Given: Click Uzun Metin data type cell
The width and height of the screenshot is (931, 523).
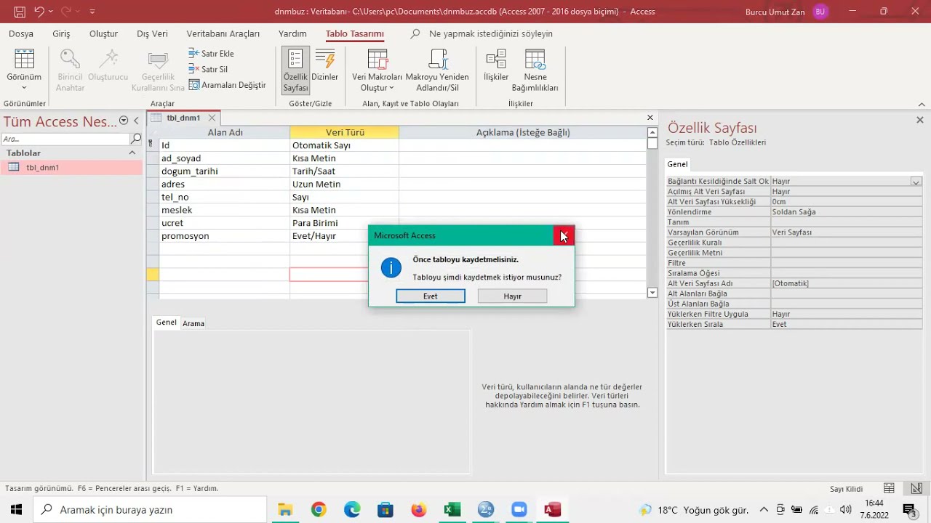Looking at the screenshot, I should click(x=344, y=185).
